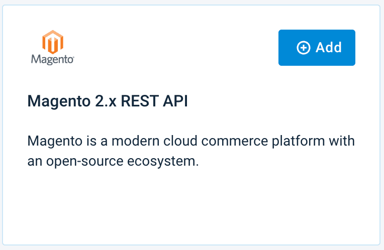Click the word "modern" in the description
This screenshot has height=250, width=384.
(x=128, y=141)
